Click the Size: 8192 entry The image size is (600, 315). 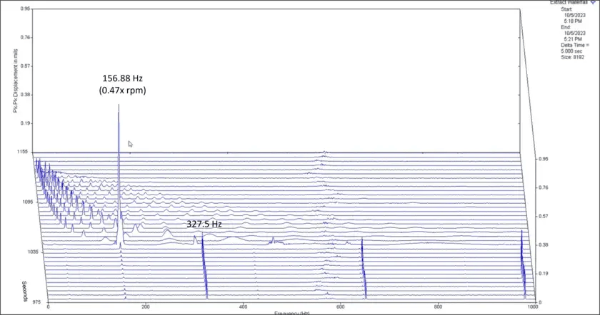pos(572,57)
